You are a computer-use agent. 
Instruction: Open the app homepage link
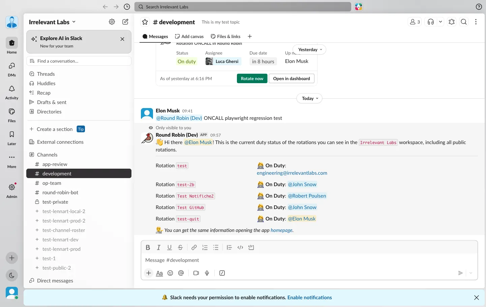[x=281, y=230]
